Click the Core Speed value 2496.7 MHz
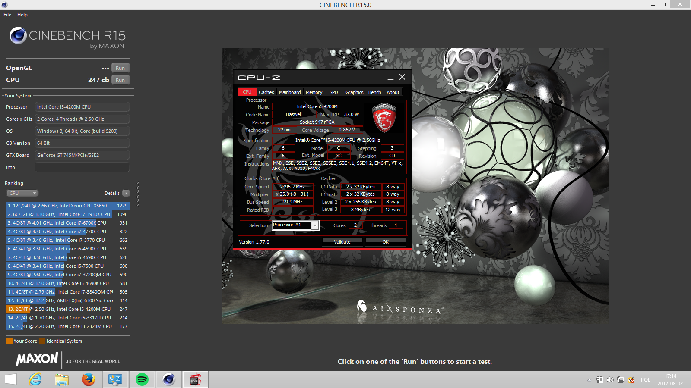691x388 pixels. click(293, 187)
